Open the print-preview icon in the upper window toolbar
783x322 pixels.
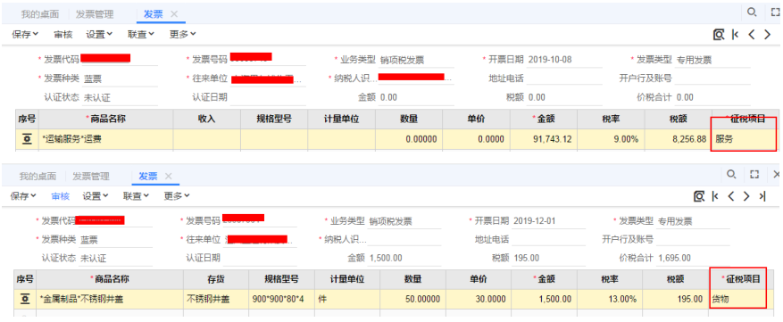[x=718, y=35]
